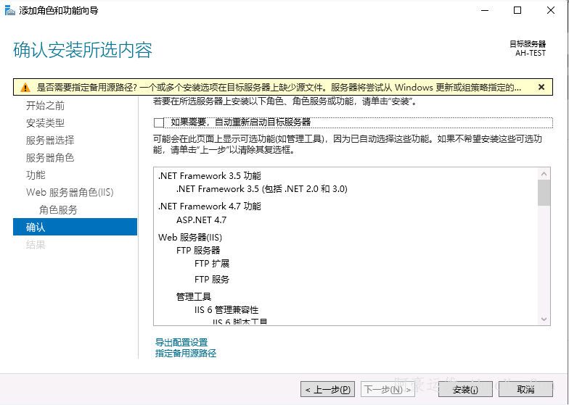
Task: Maximize the wizard window
Action: coord(517,11)
